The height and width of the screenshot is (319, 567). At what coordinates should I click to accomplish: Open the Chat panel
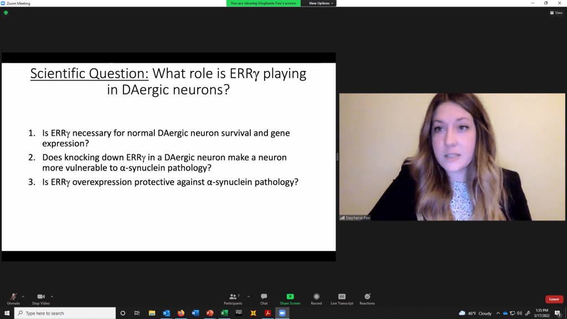pos(264,298)
